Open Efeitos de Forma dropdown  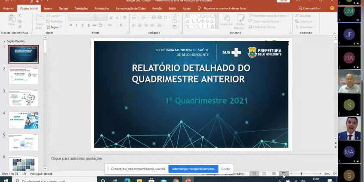coord(263,27)
